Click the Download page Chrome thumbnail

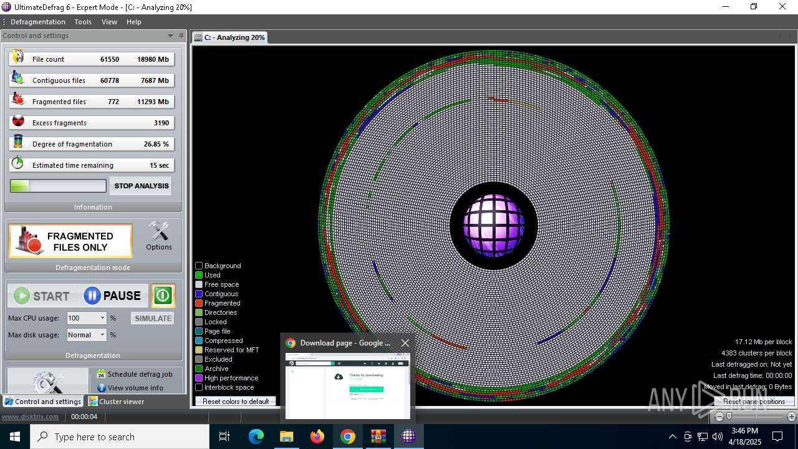(x=348, y=386)
